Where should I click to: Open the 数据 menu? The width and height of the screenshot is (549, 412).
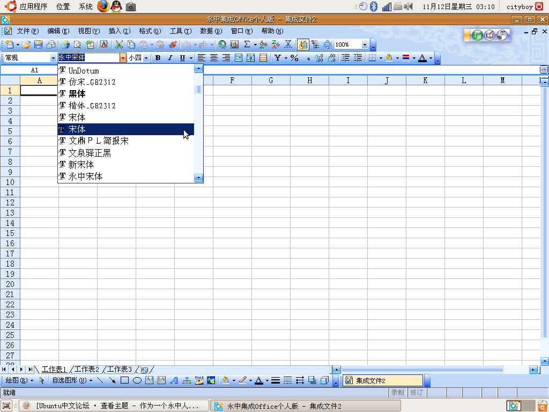pyautogui.click(x=211, y=31)
